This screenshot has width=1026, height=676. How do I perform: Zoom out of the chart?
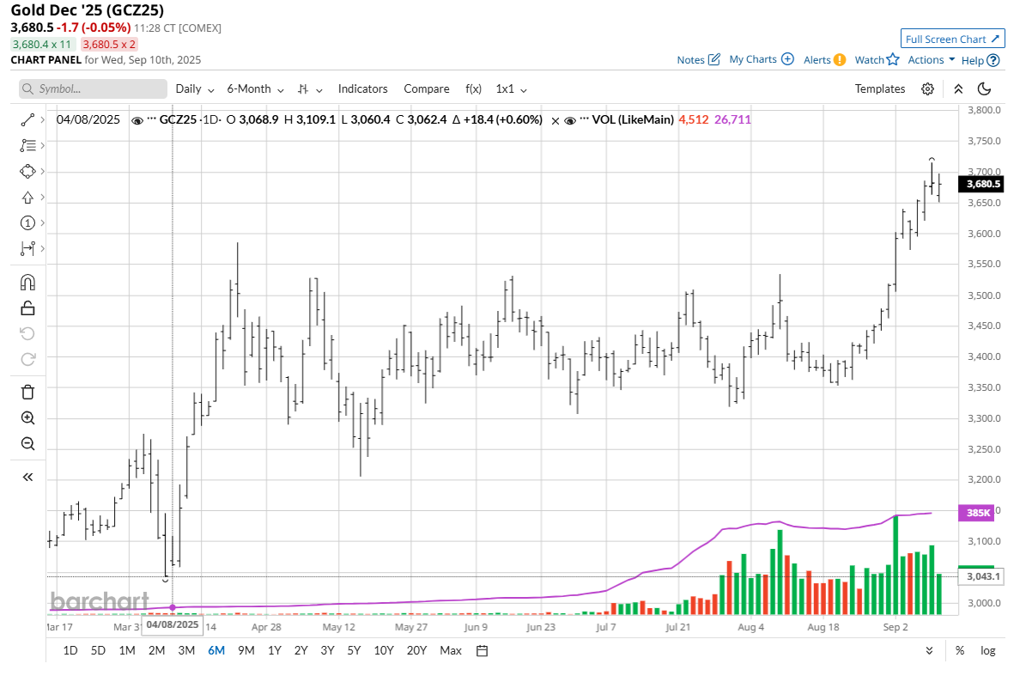pos(27,444)
